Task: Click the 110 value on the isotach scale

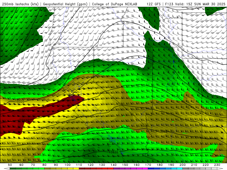Action: [x=79, y=165]
